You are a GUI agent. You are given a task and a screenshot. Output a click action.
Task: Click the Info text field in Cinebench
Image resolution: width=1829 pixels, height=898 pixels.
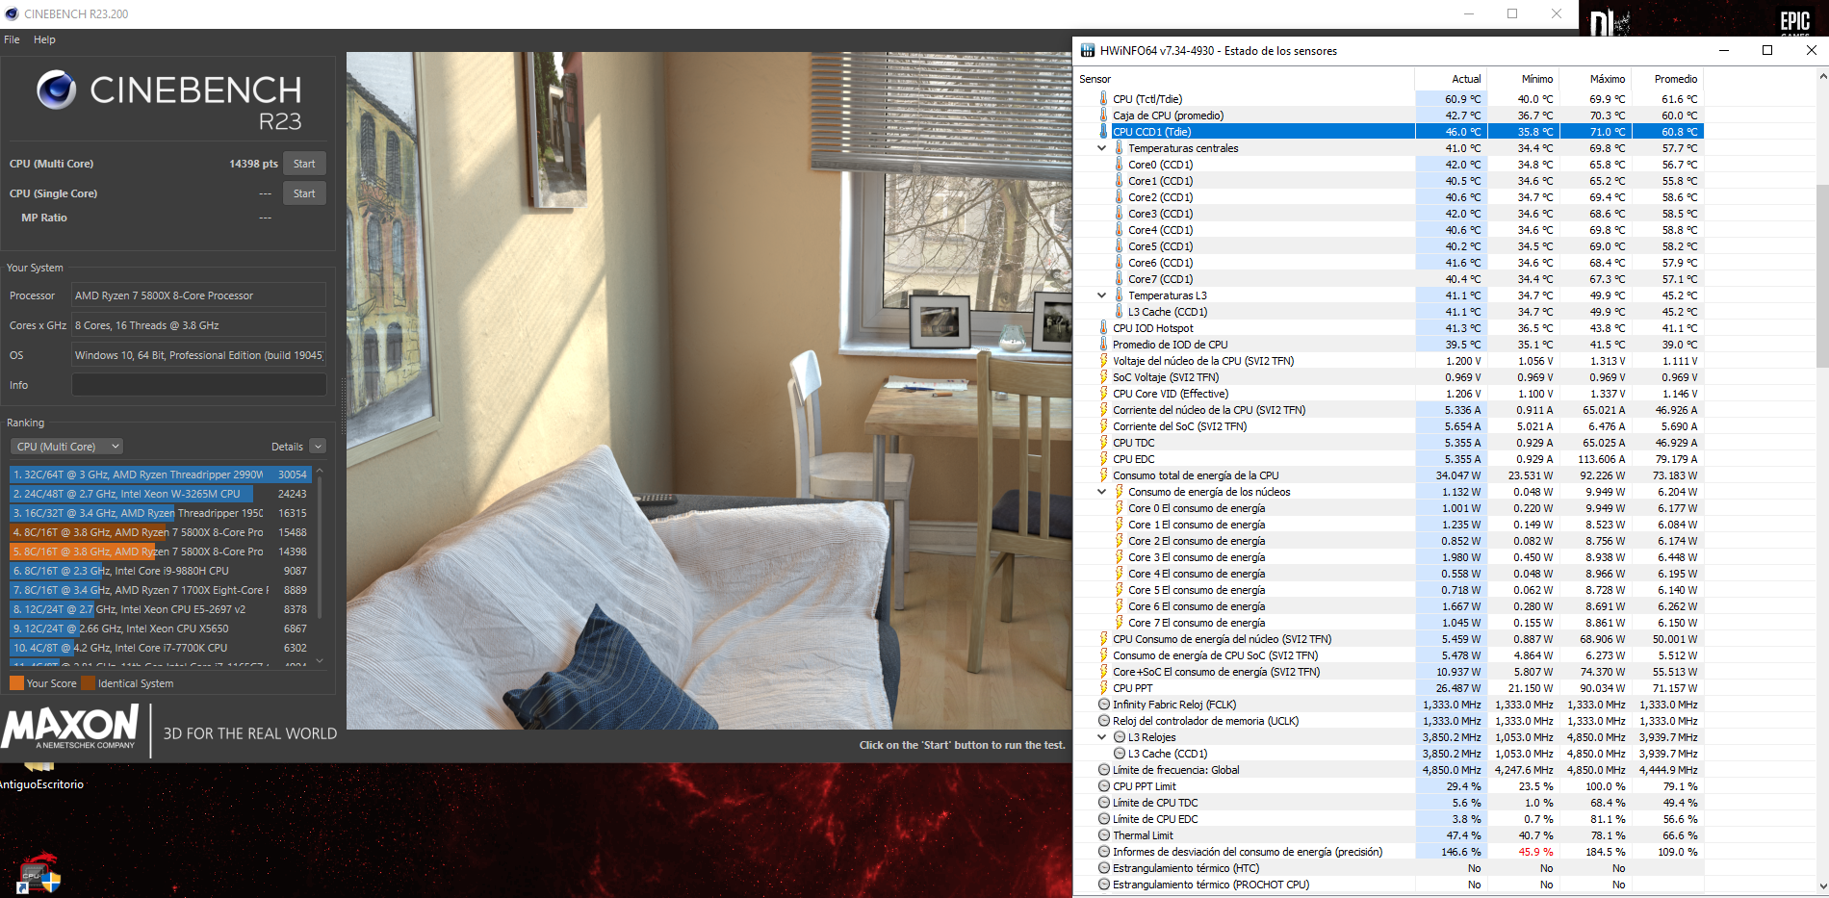199,385
